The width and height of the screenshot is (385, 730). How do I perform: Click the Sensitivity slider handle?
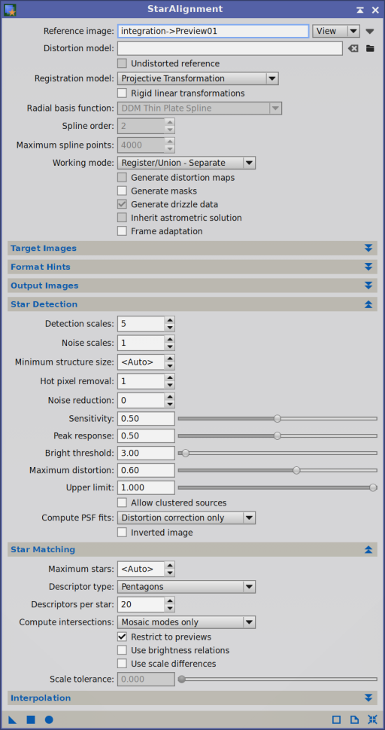(x=277, y=419)
